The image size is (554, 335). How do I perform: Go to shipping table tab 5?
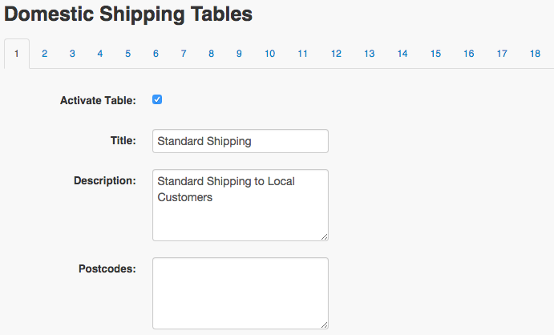(x=128, y=54)
